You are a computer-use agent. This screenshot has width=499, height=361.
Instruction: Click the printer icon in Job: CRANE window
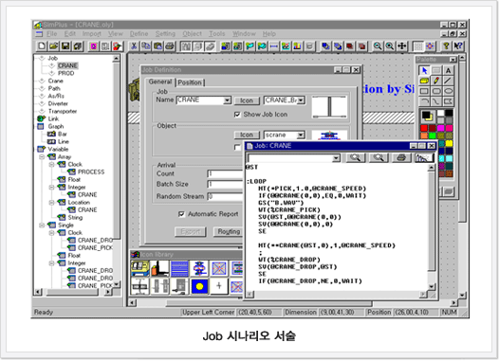[x=401, y=157]
